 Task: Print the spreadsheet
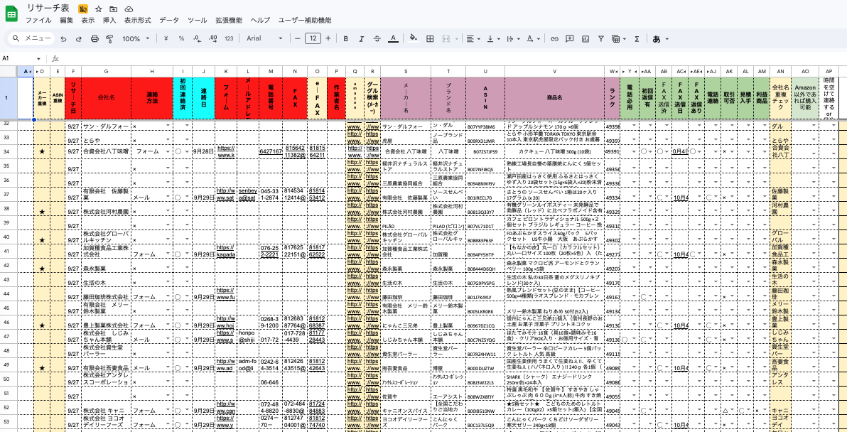point(95,39)
